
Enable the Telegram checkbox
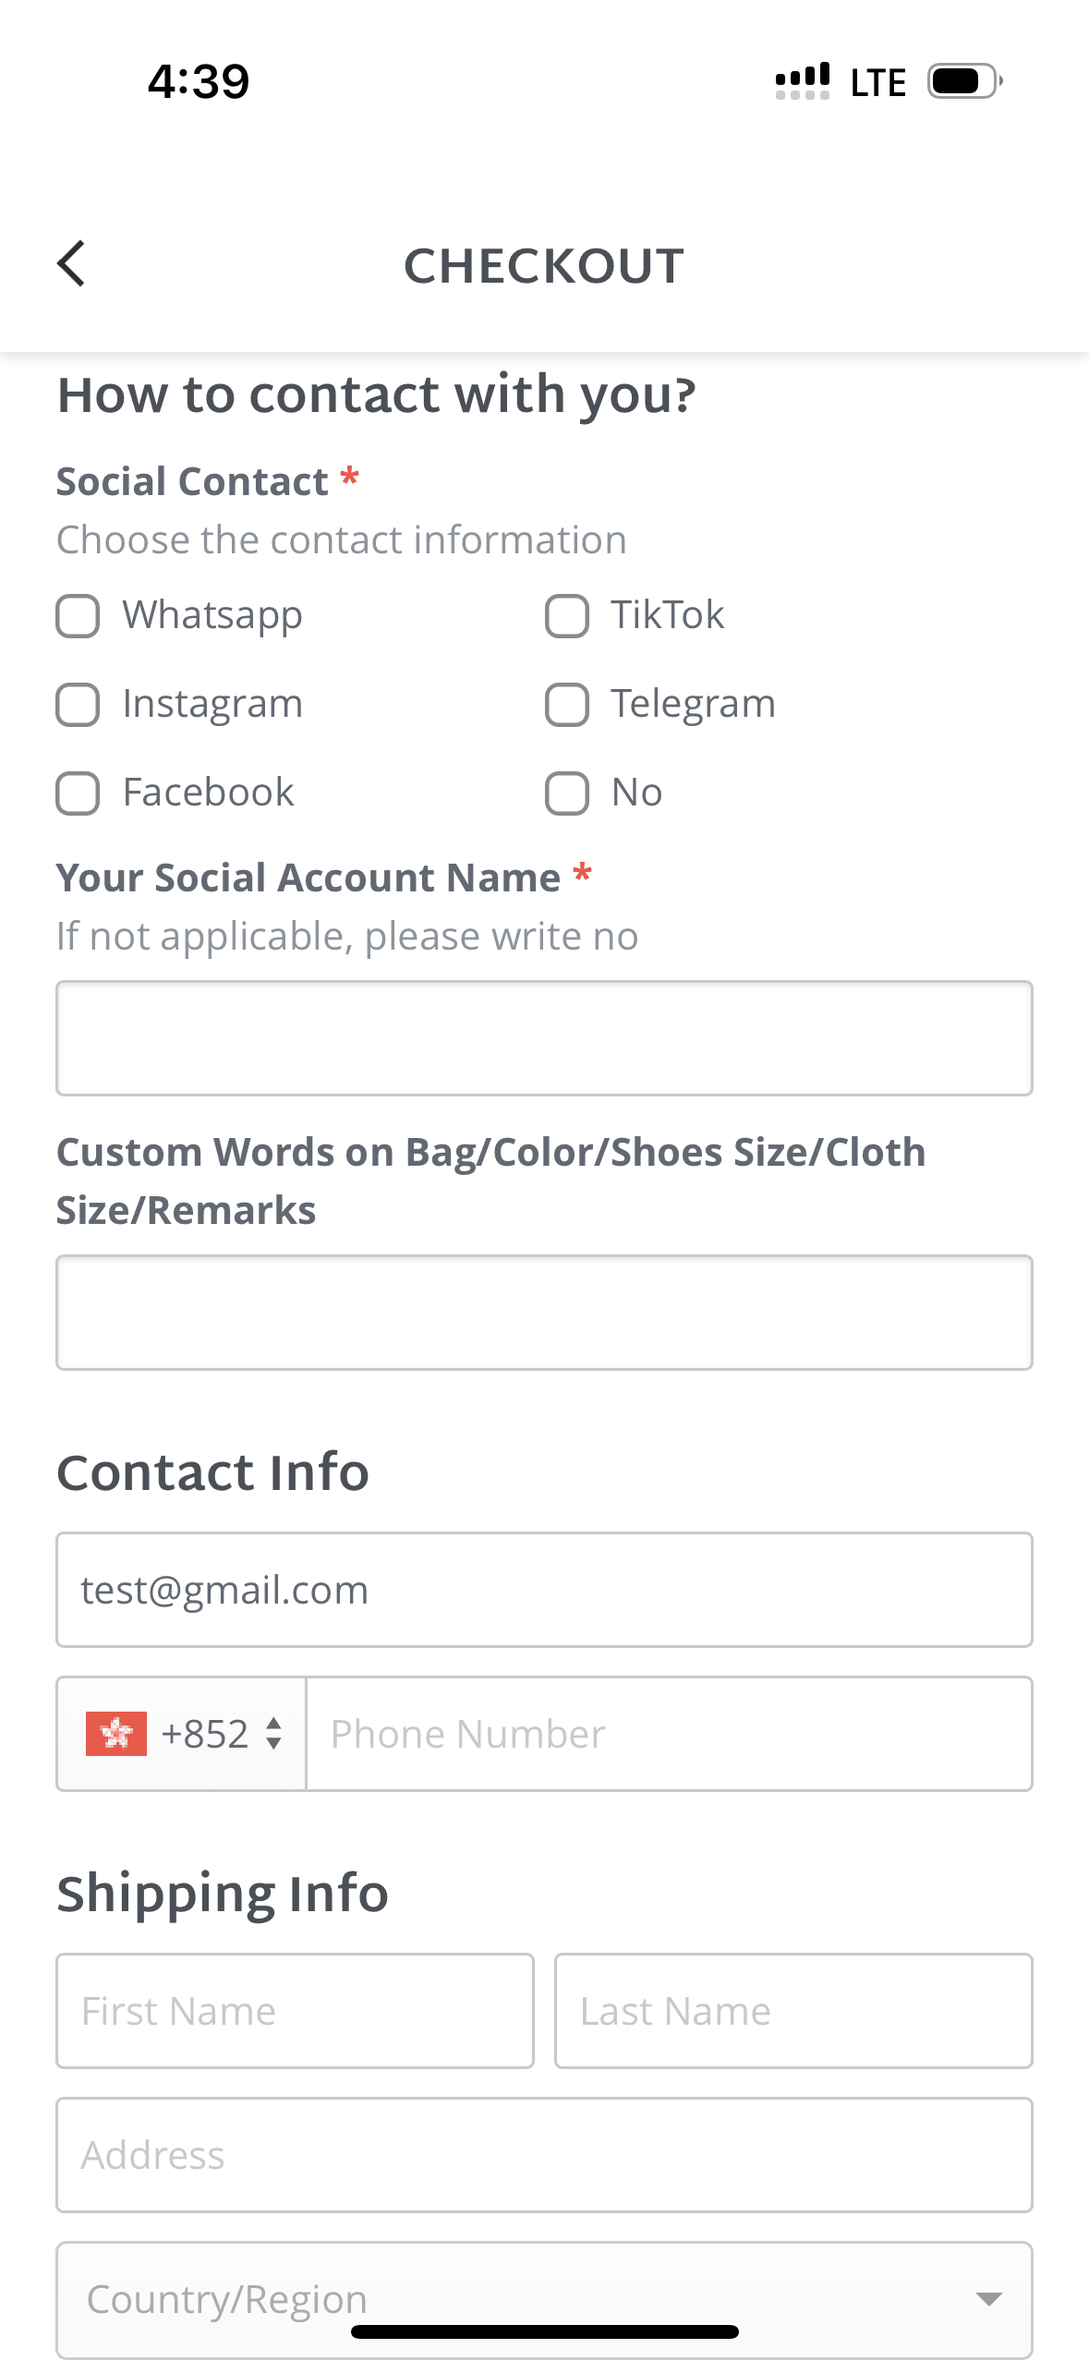click(566, 705)
